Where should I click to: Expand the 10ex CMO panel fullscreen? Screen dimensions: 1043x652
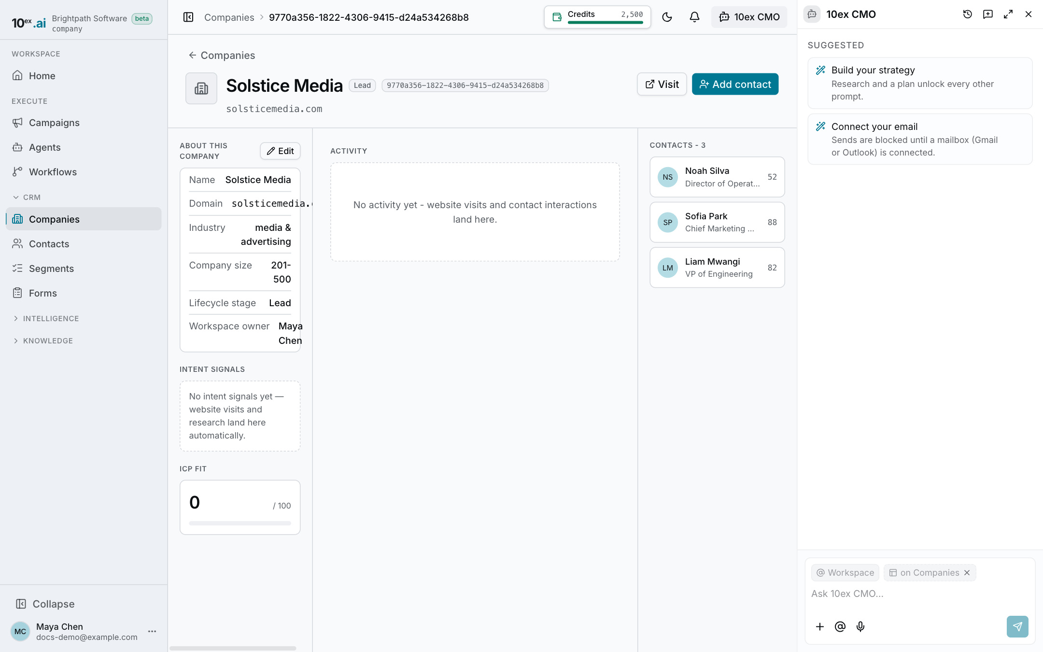tap(1008, 14)
